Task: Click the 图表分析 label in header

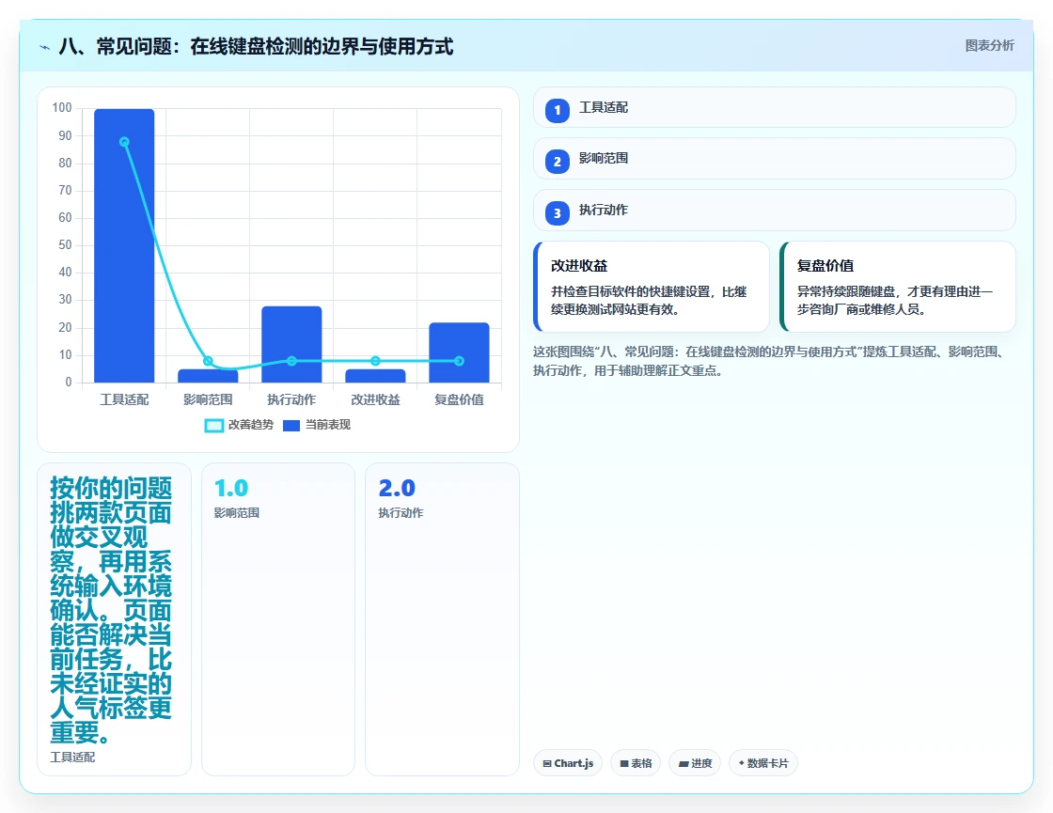Action: 989,46
